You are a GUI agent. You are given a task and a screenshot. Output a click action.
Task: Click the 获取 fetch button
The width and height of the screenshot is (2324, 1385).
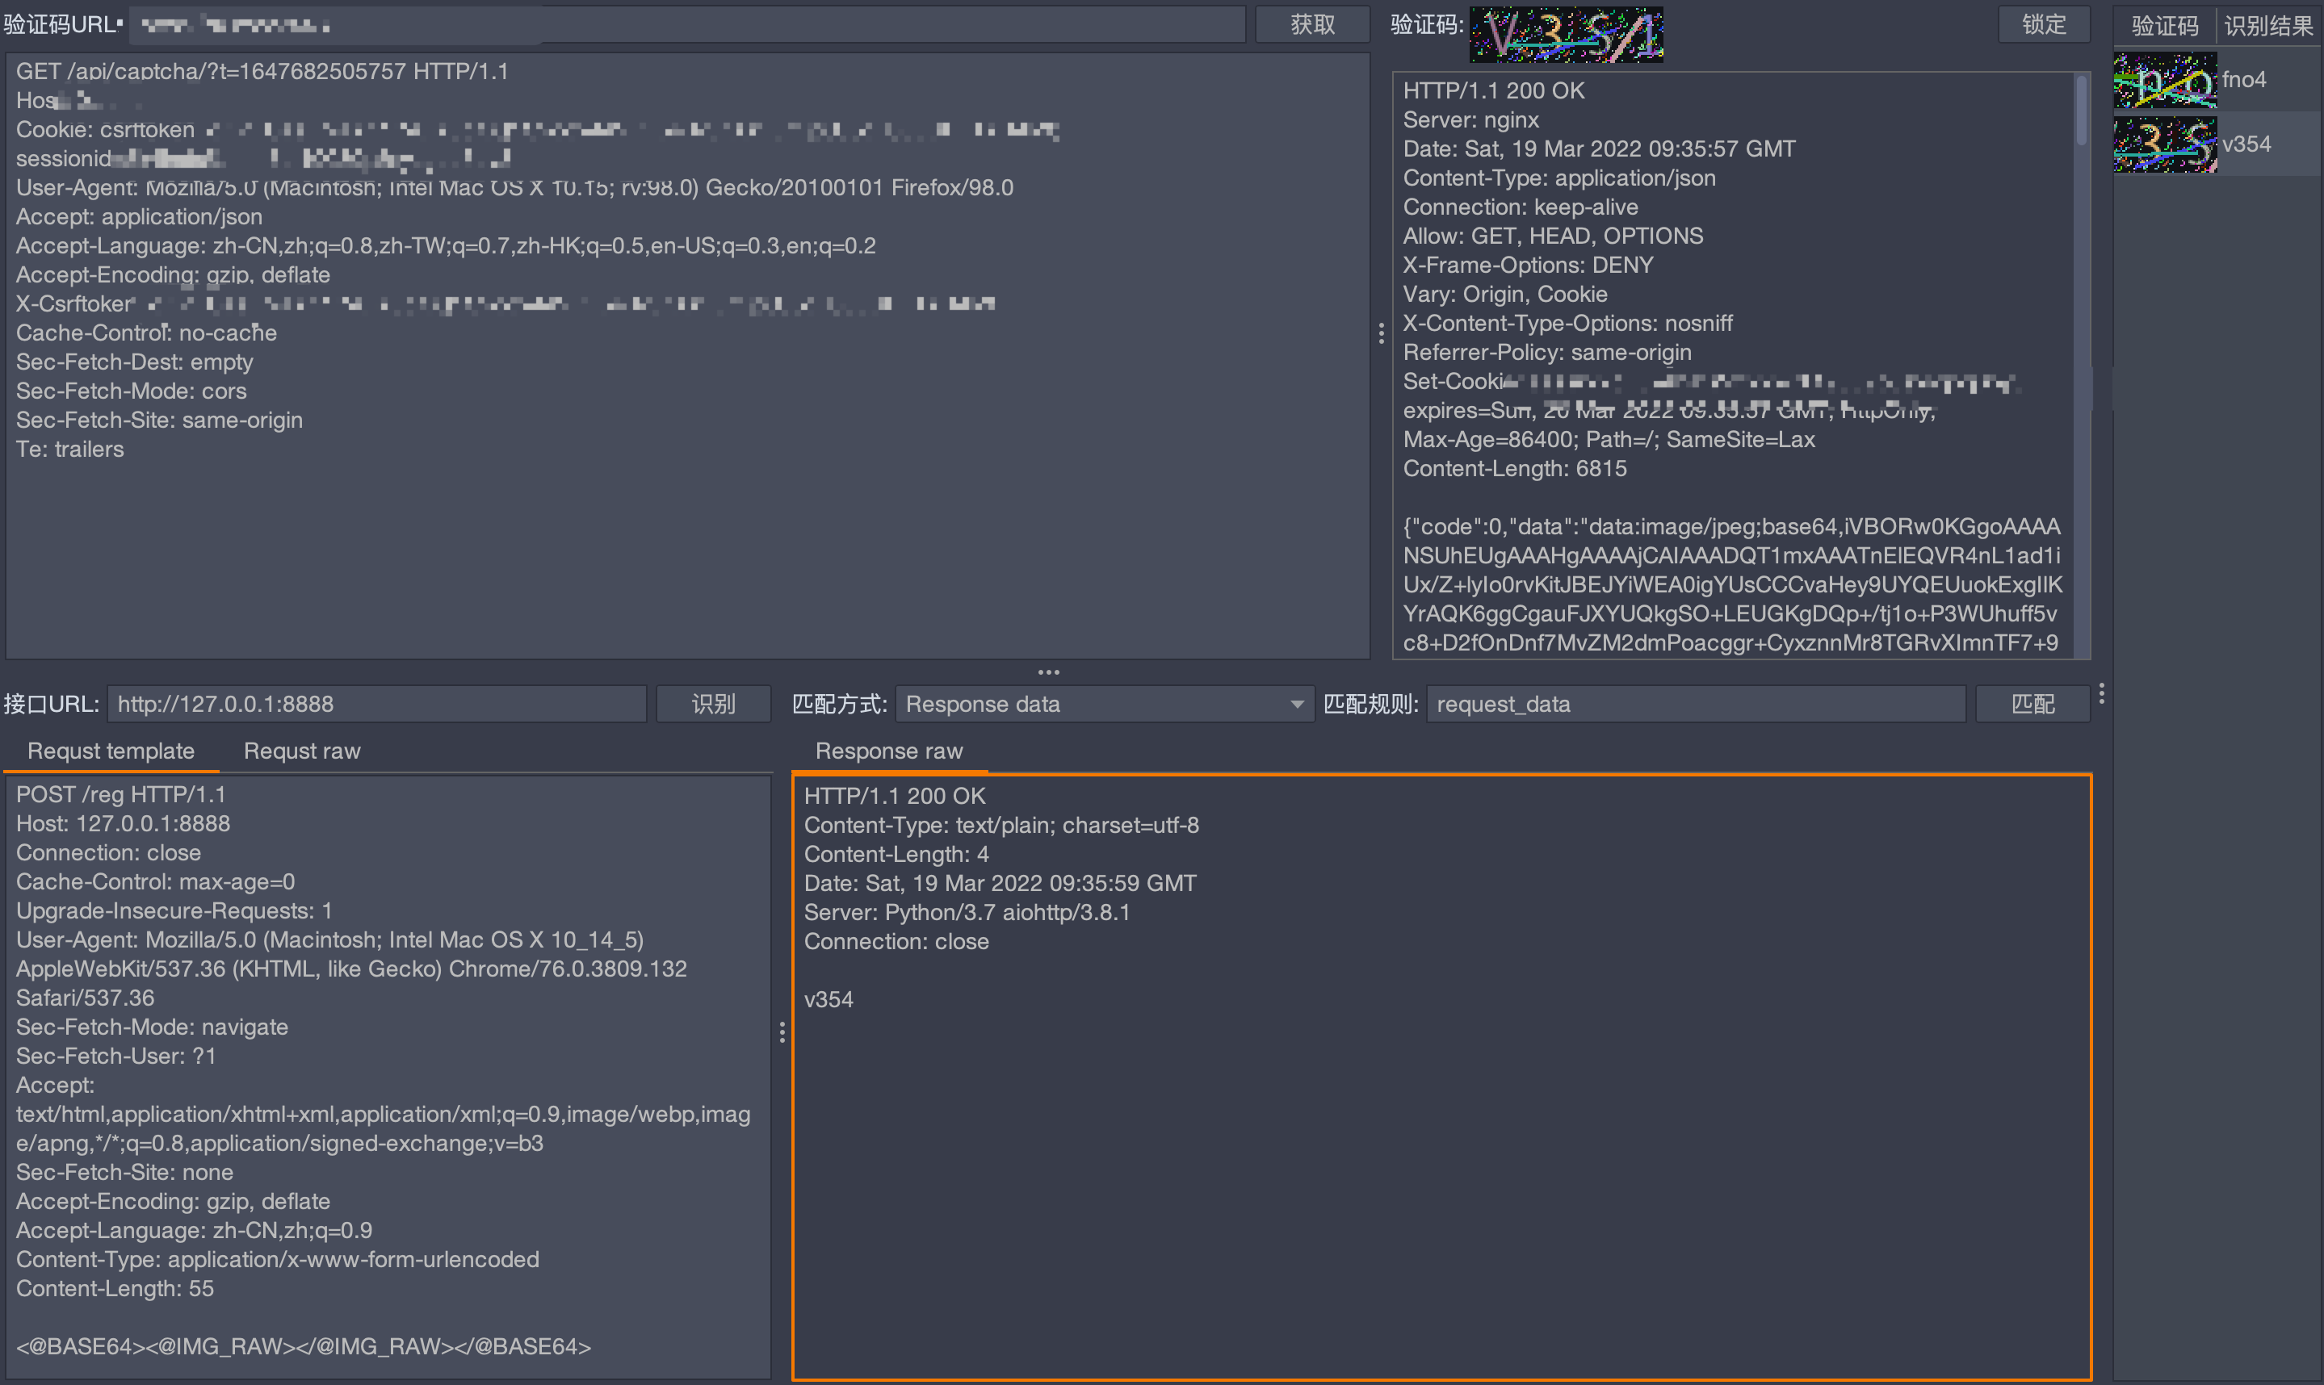point(1312,25)
